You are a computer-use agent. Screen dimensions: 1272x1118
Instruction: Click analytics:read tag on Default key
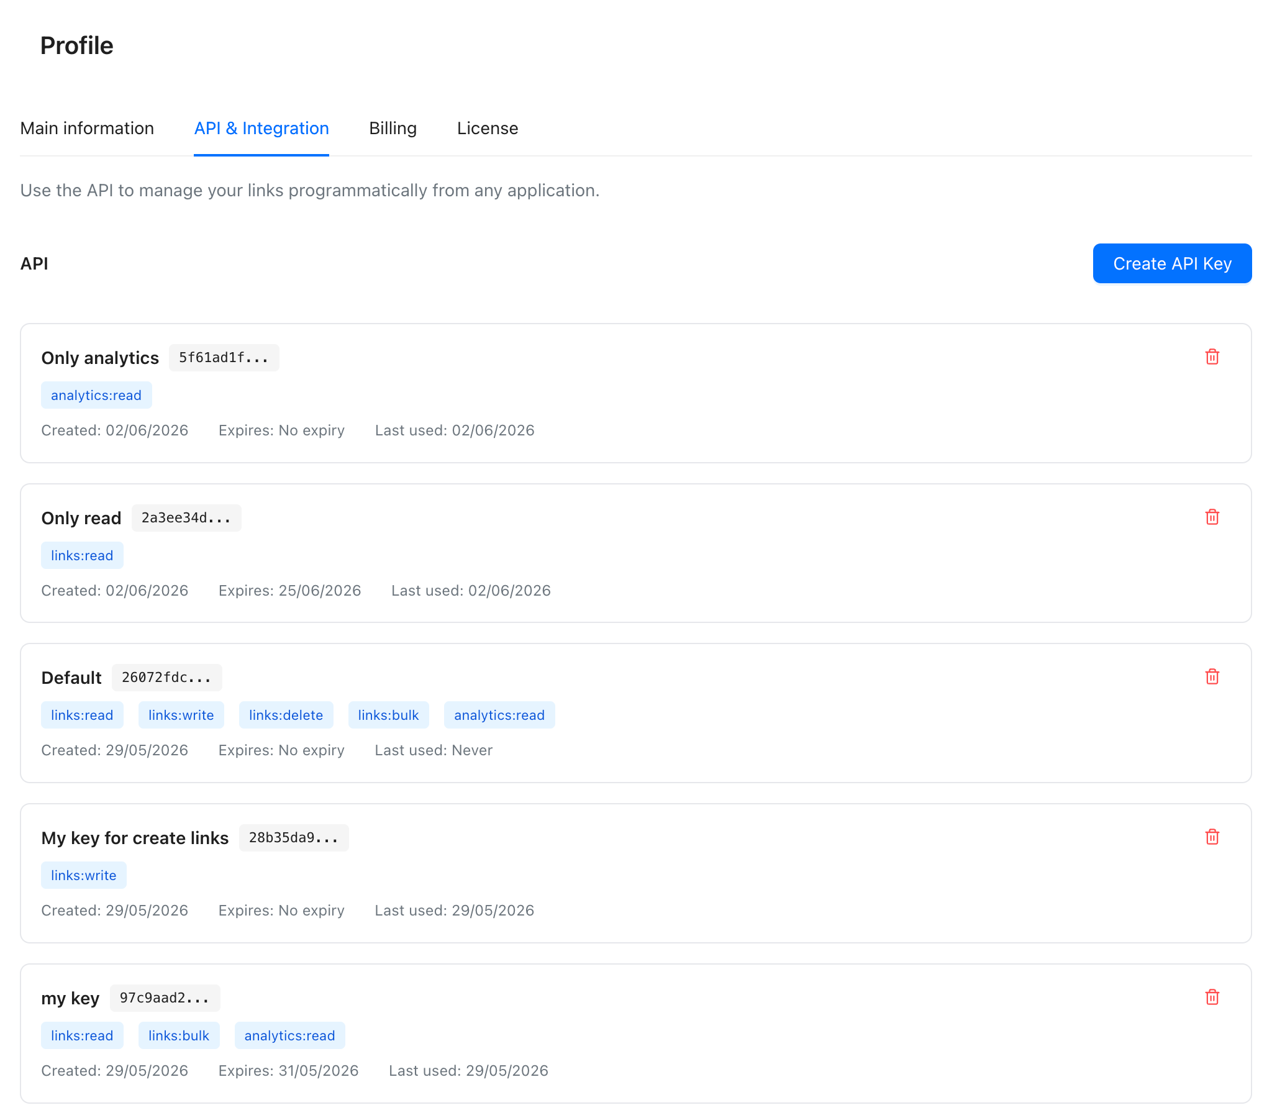coord(499,716)
